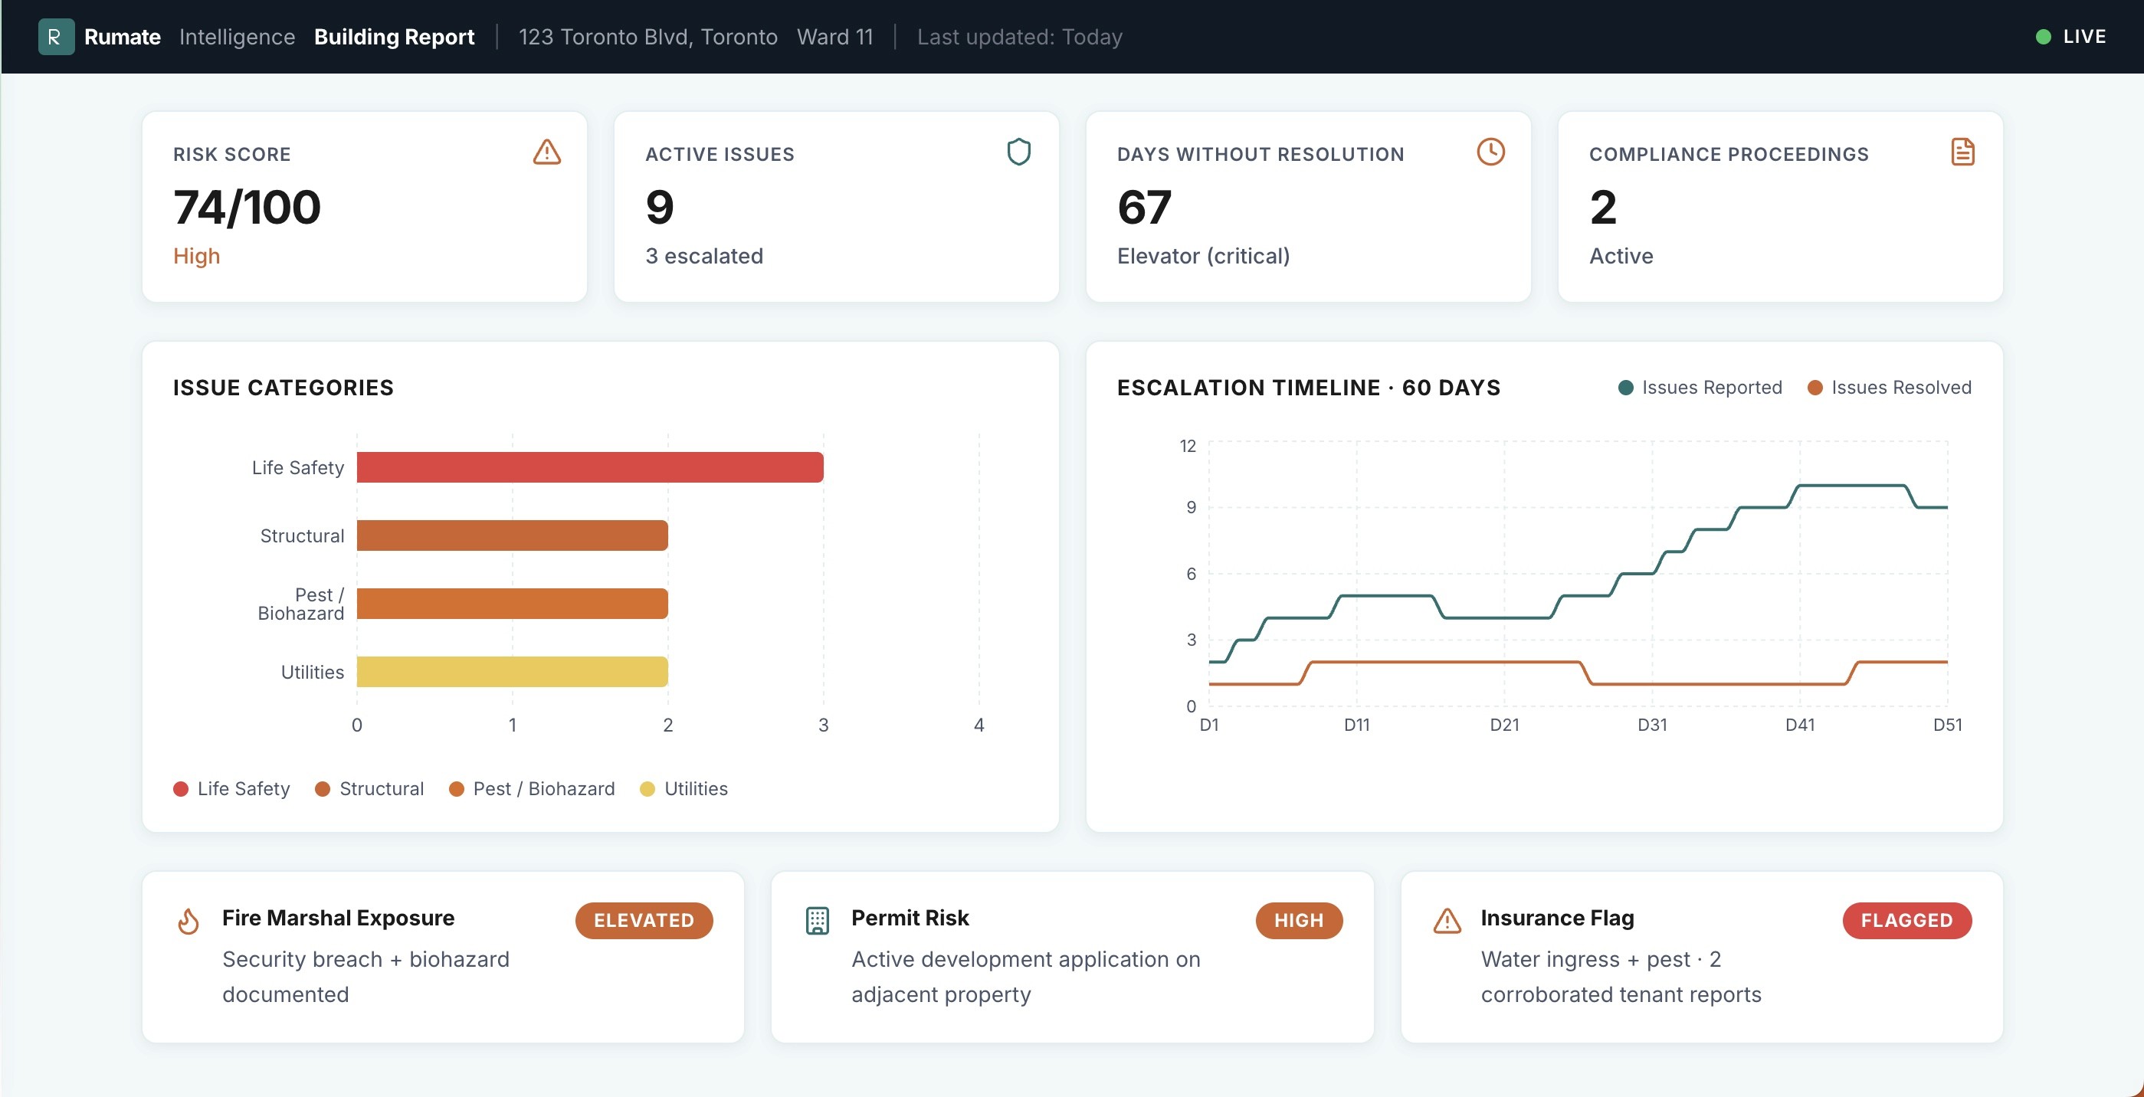Open the Building Report navigation item
The height and width of the screenshot is (1097, 2144).
pos(394,37)
